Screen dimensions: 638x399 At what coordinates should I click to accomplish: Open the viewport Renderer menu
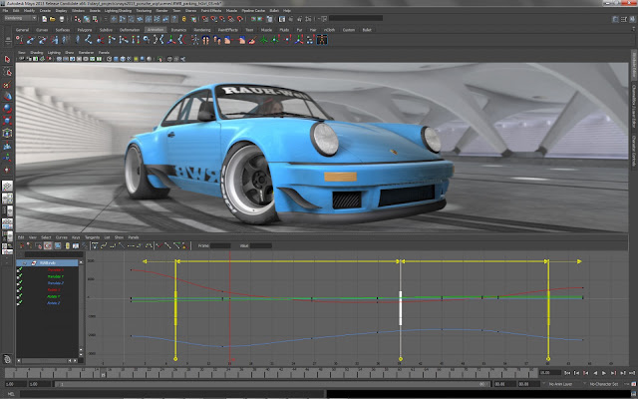point(86,53)
